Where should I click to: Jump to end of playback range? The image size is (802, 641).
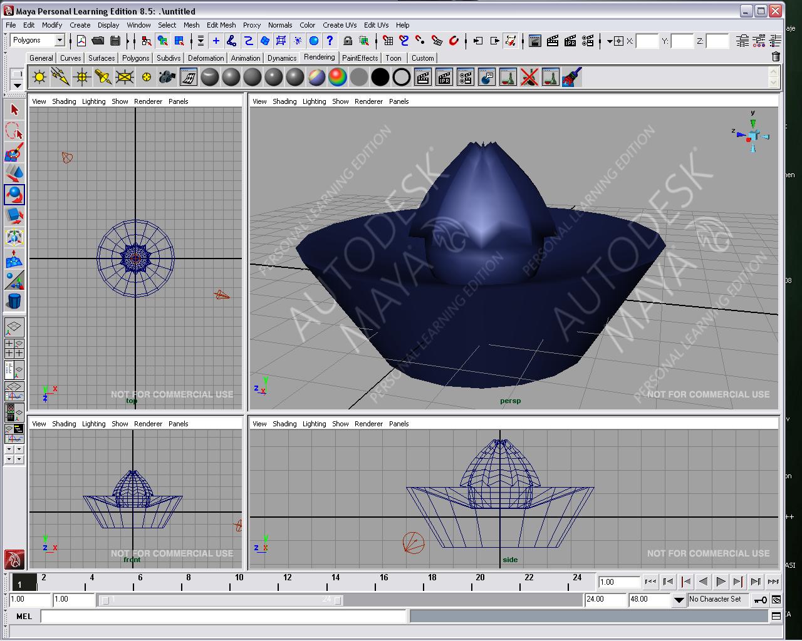774,582
